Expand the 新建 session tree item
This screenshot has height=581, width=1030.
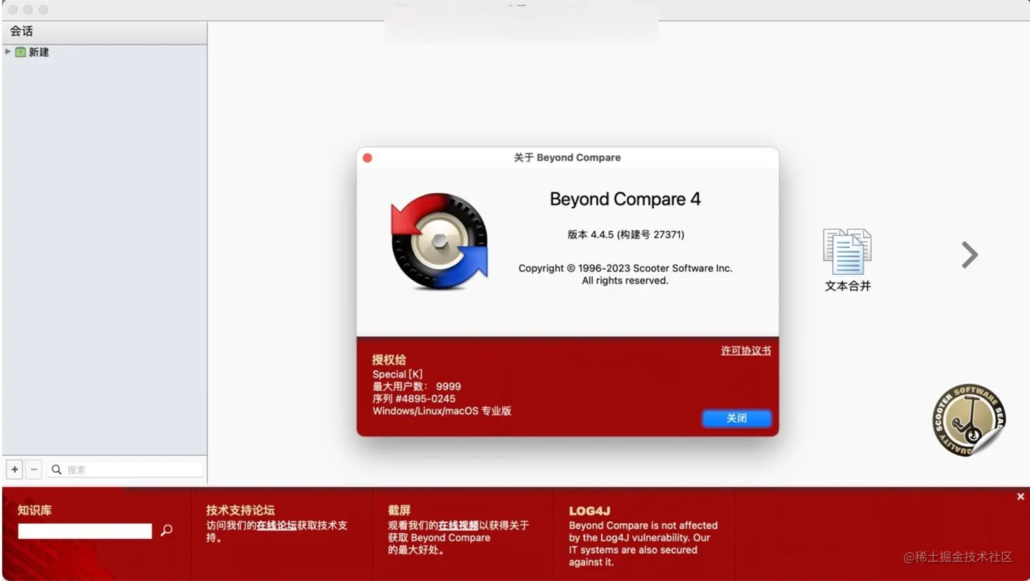[7, 52]
